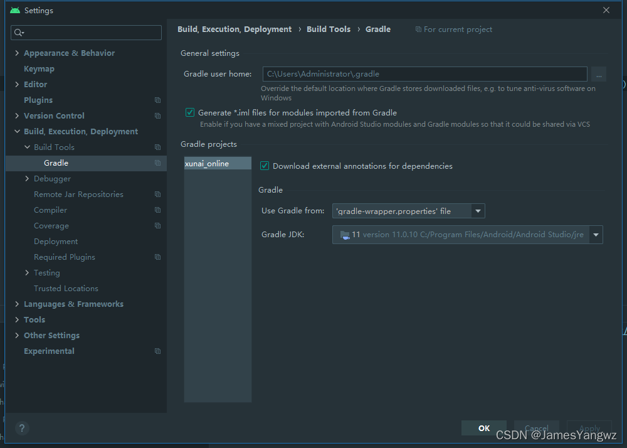627x448 pixels.
Task: Click the project-level icon beside Required Plugins
Action: coord(157,257)
